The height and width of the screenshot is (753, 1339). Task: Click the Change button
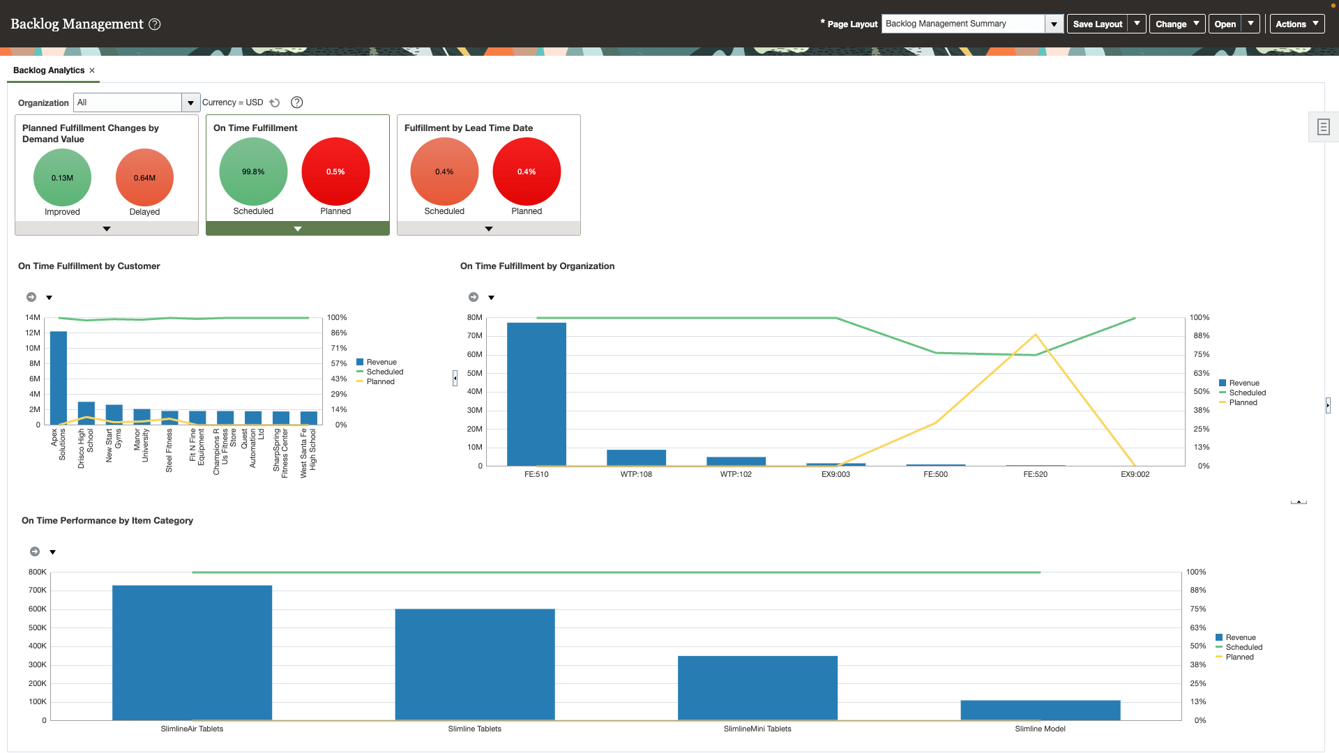(x=1178, y=24)
